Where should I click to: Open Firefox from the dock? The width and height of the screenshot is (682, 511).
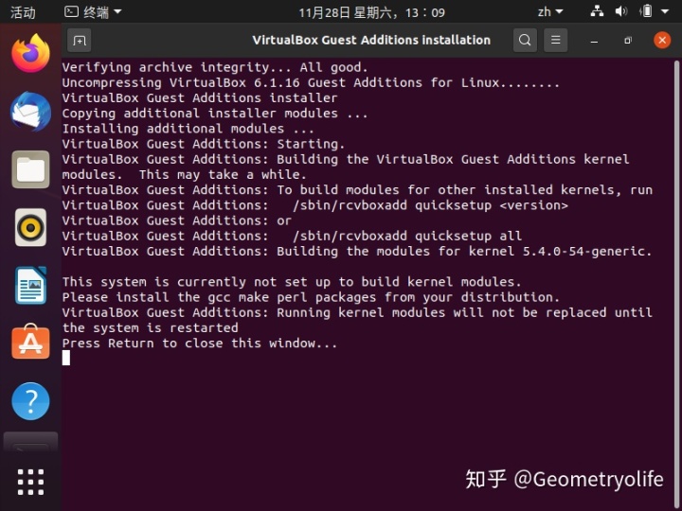tap(30, 53)
